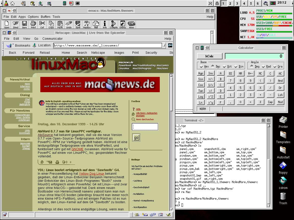Image resolution: width=294 pixels, height=220 pixels.
Task: Set calculator angle mode to Deg
Action: tap(255, 66)
